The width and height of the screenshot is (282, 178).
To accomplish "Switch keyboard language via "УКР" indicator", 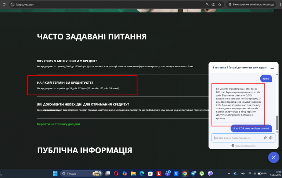I will point(242,174).
